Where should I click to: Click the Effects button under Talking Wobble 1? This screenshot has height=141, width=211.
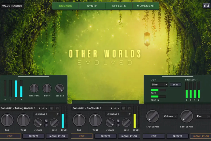point(33,136)
